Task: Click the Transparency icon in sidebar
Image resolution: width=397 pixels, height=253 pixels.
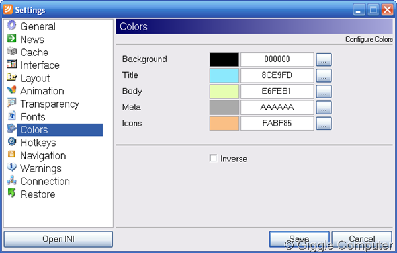Action: (11, 102)
